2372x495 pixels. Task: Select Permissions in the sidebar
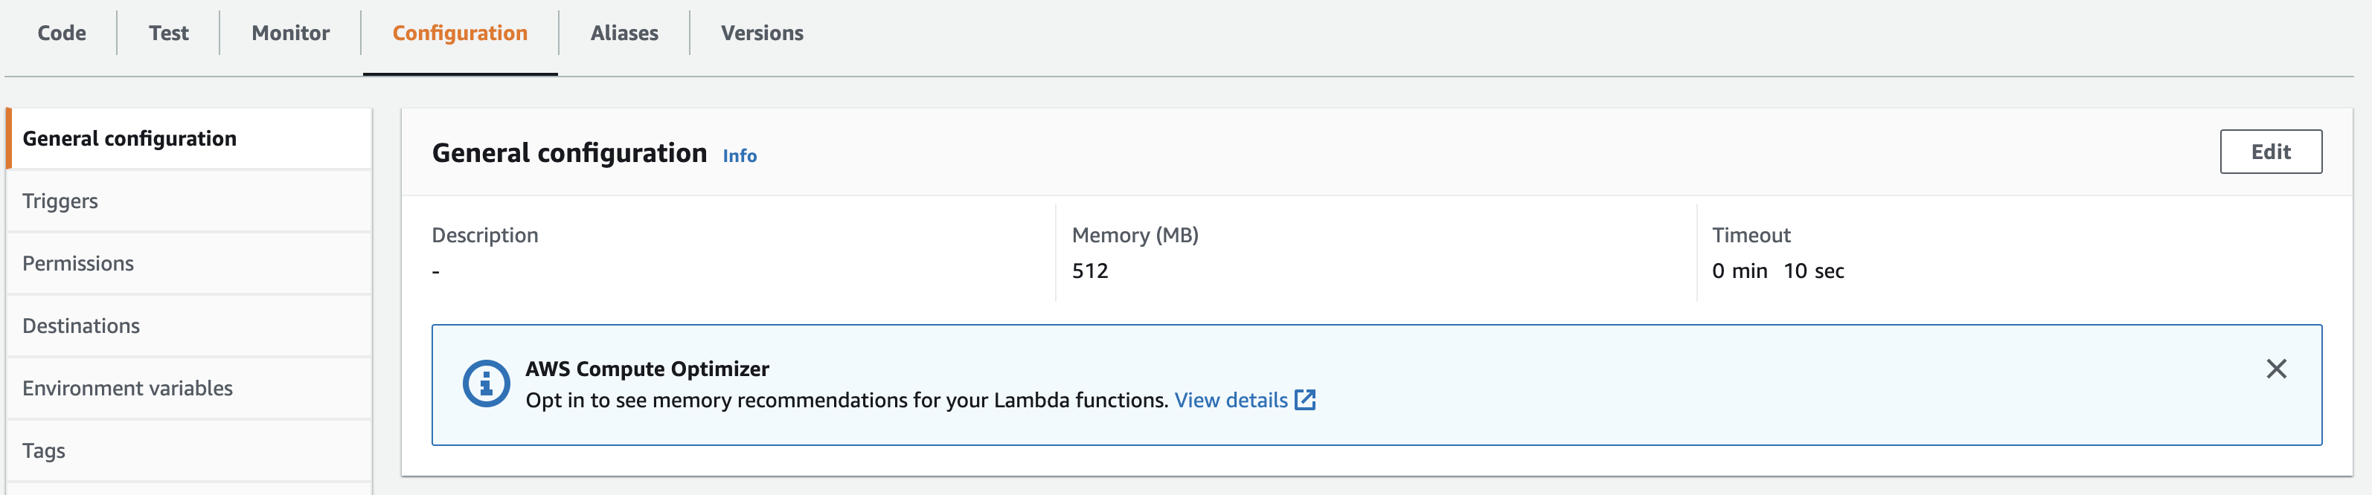[190, 264]
